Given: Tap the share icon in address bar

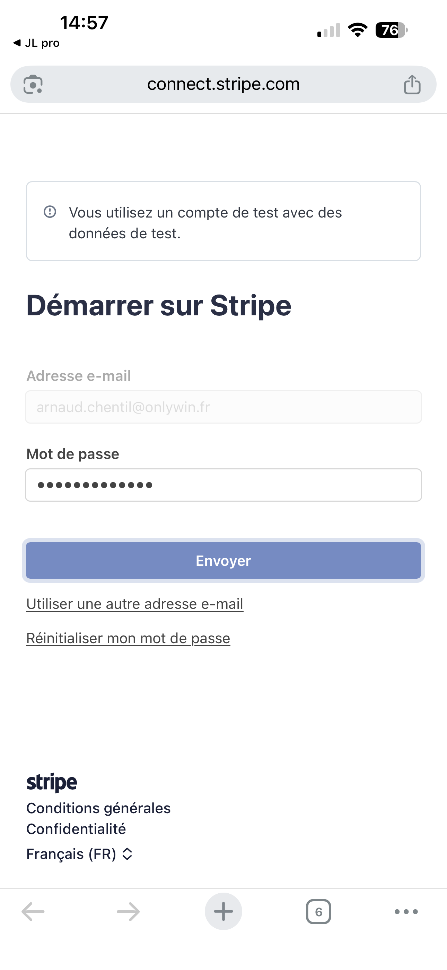Looking at the screenshot, I should click(412, 84).
